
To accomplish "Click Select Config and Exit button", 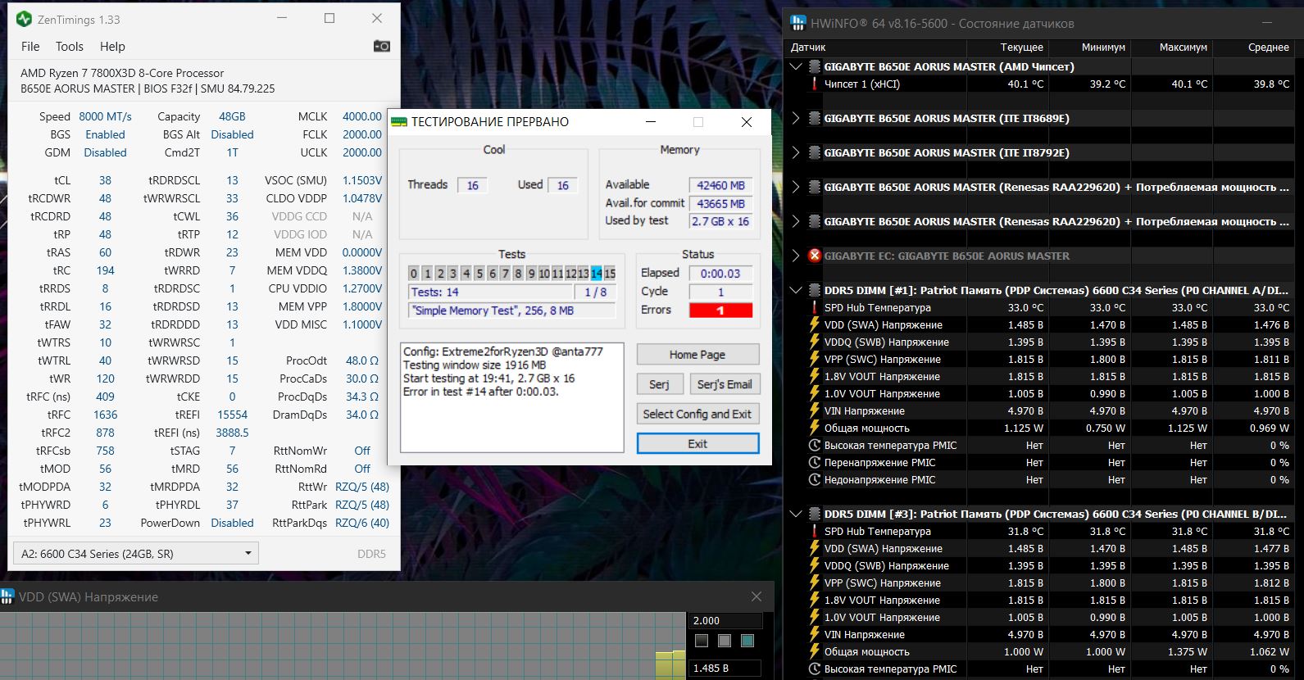I will (697, 414).
